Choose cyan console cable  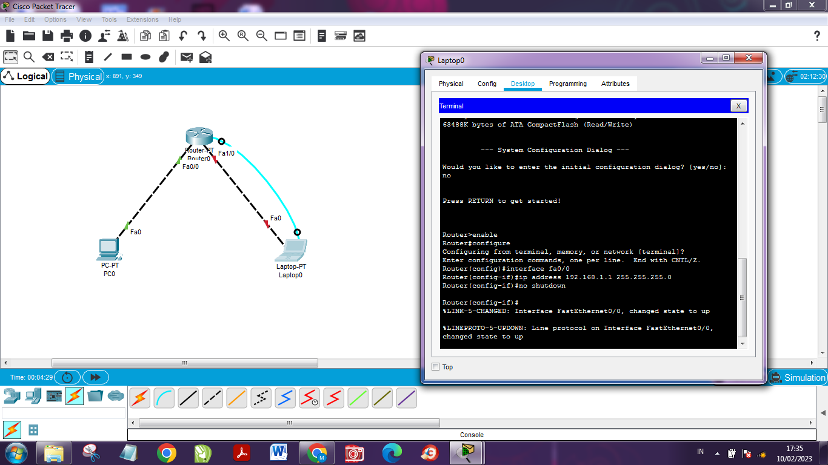164,398
